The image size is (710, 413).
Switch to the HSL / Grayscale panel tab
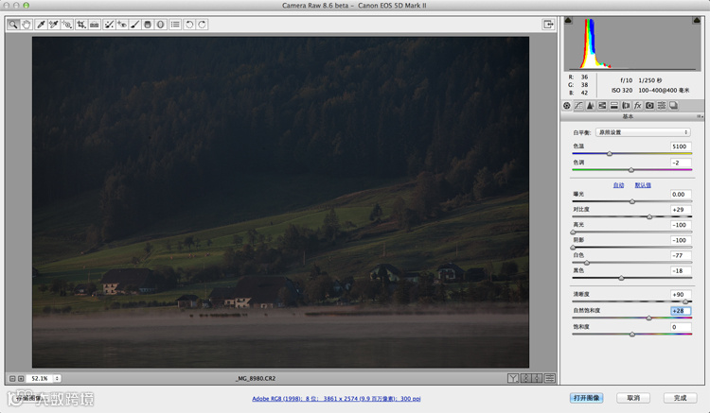click(x=602, y=105)
